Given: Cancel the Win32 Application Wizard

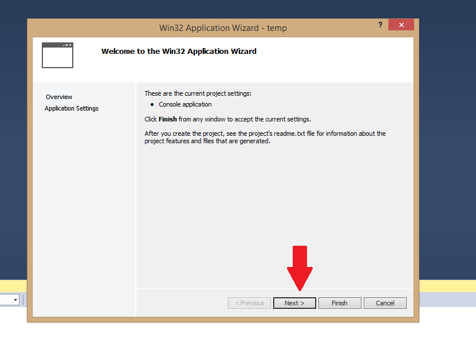Looking at the screenshot, I should click(385, 303).
